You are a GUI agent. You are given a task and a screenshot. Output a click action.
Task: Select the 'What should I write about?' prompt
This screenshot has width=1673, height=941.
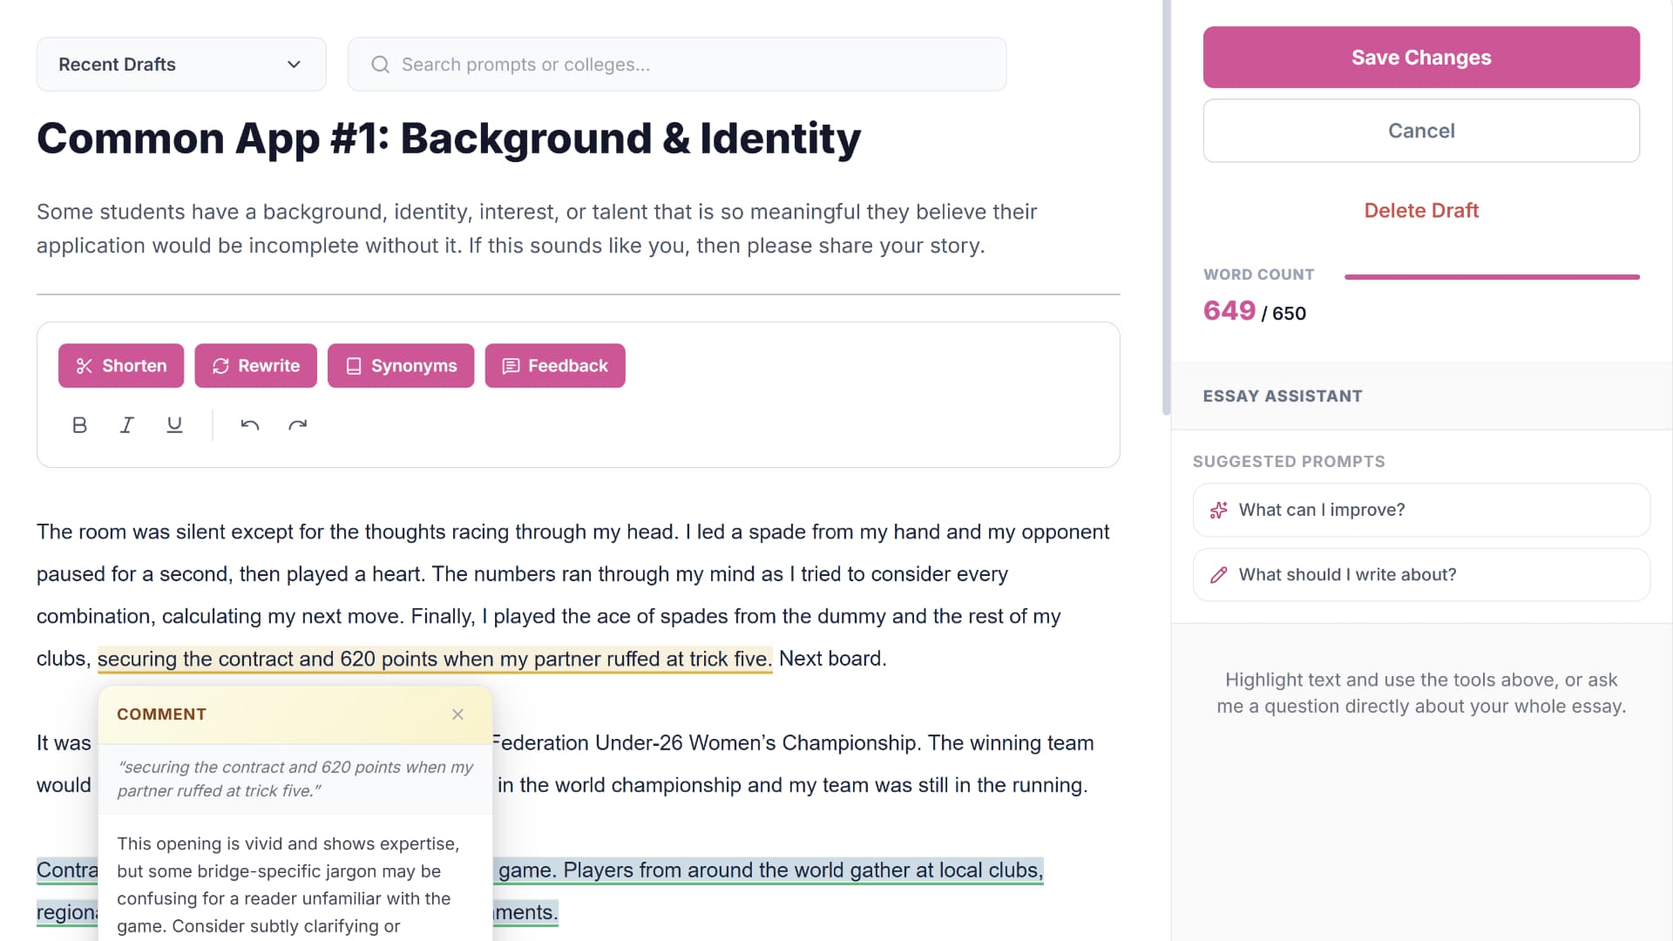click(1421, 575)
